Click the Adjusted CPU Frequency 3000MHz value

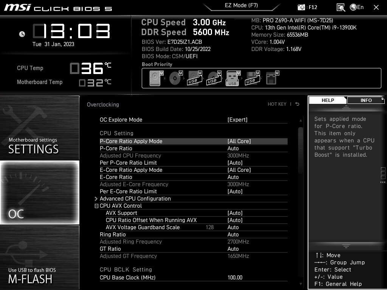click(238, 156)
